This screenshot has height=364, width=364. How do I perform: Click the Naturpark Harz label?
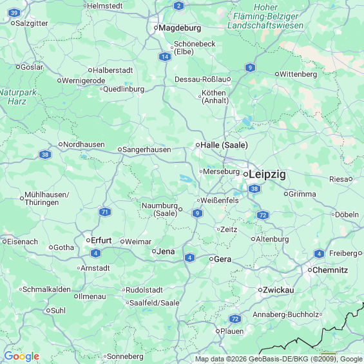(18, 97)
